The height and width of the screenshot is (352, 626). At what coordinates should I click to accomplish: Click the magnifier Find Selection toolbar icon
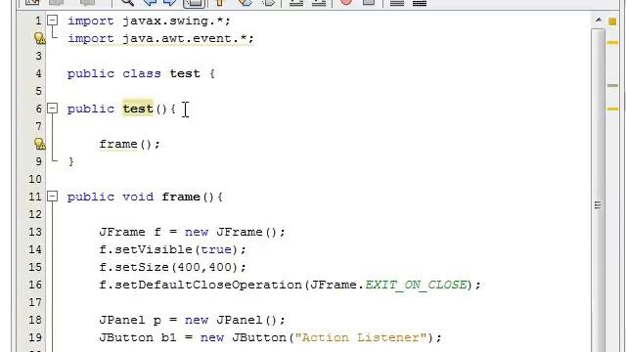(127, 2)
